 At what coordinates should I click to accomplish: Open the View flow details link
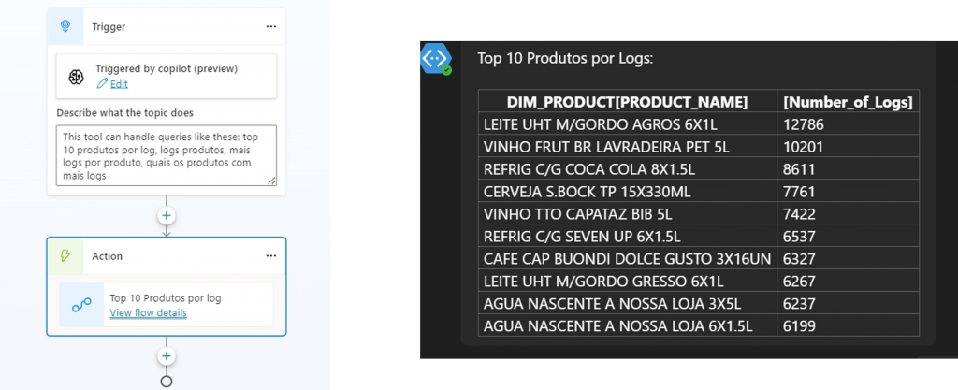148,313
